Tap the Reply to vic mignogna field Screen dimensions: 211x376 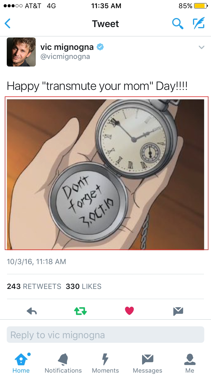click(x=105, y=335)
